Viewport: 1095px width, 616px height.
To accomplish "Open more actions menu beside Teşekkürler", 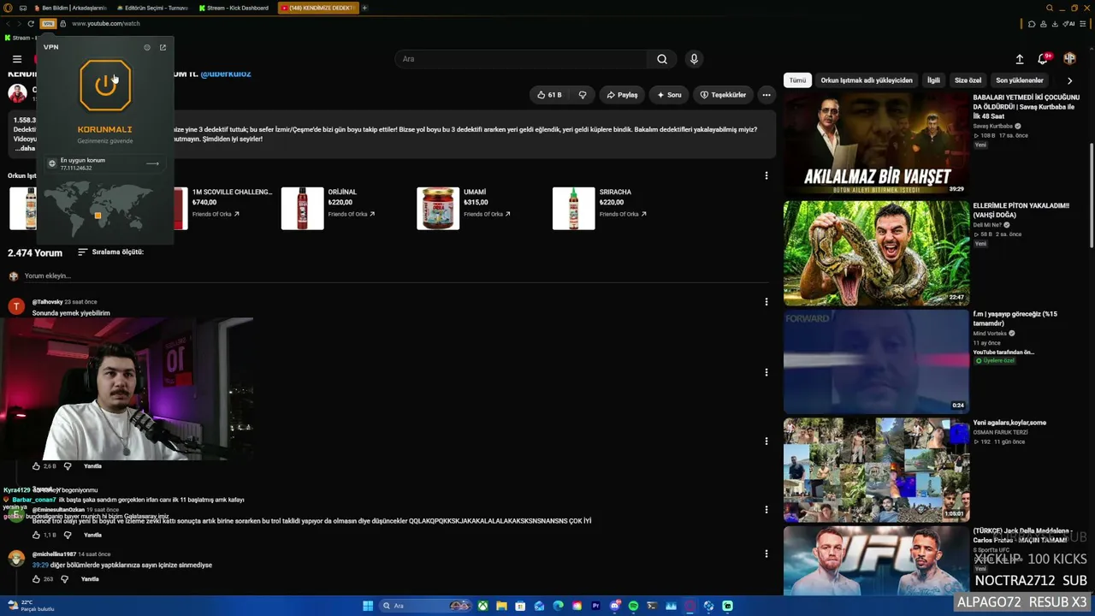I will (x=766, y=95).
